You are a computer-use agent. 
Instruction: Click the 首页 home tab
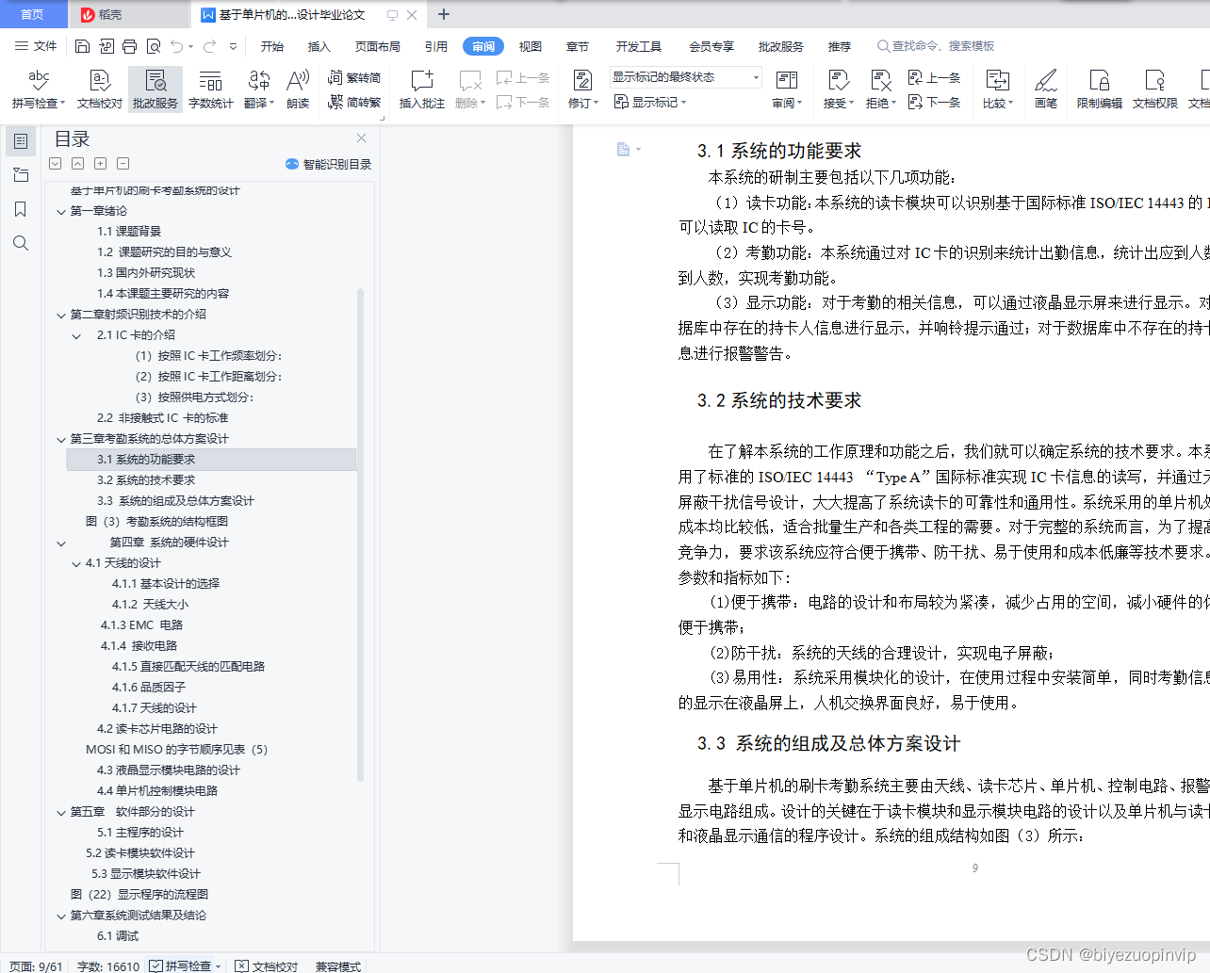pos(32,14)
